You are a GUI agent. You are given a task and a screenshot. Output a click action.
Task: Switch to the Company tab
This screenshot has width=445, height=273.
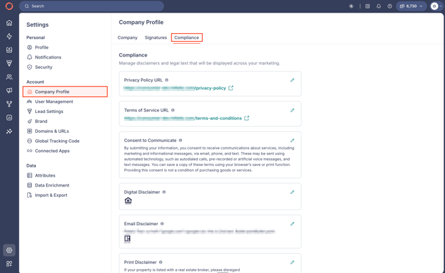(x=128, y=38)
